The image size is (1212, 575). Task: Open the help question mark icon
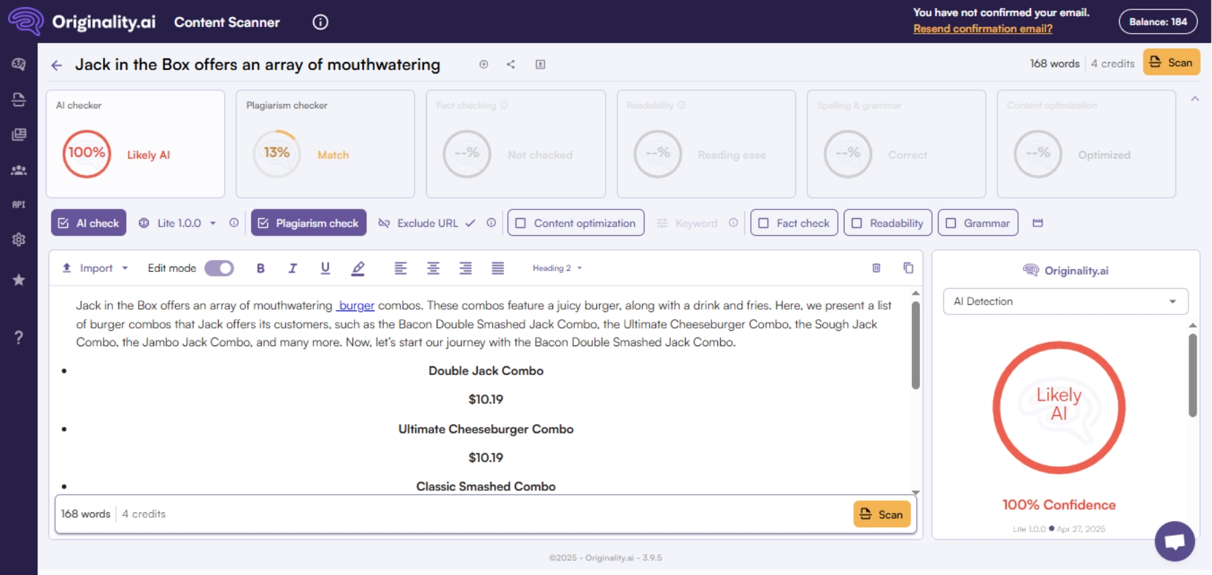pyautogui.click(x=19, y=337)
